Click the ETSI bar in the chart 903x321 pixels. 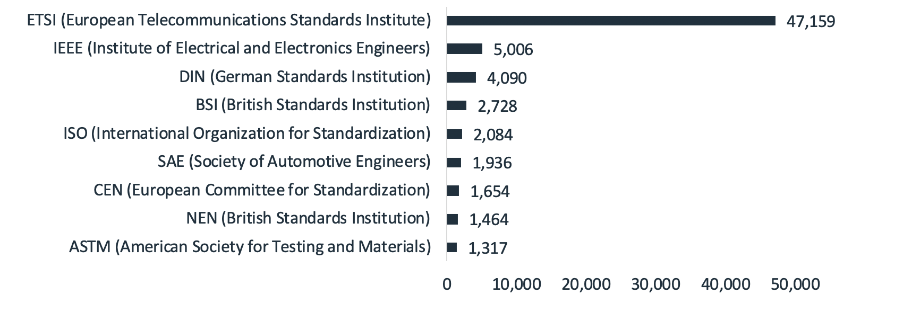pos(611,21)
